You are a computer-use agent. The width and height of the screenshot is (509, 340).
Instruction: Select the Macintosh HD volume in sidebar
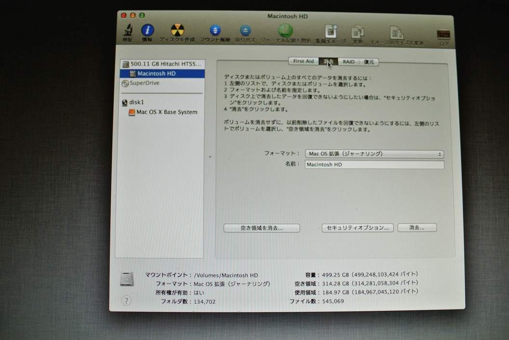click(x=162, y=74)
